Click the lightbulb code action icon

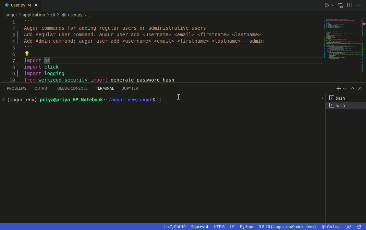click(27, 54)
